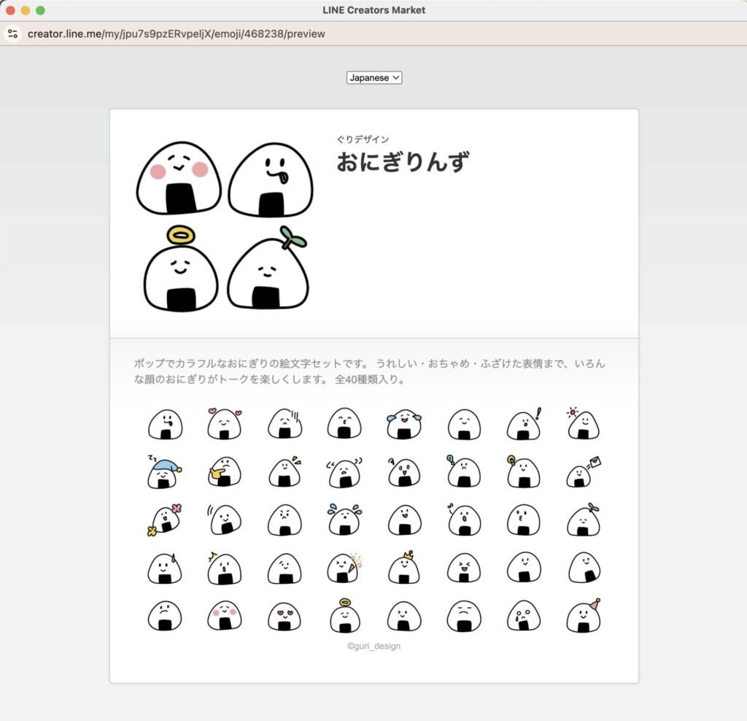Click the URL address field

[x=177, y=34]
